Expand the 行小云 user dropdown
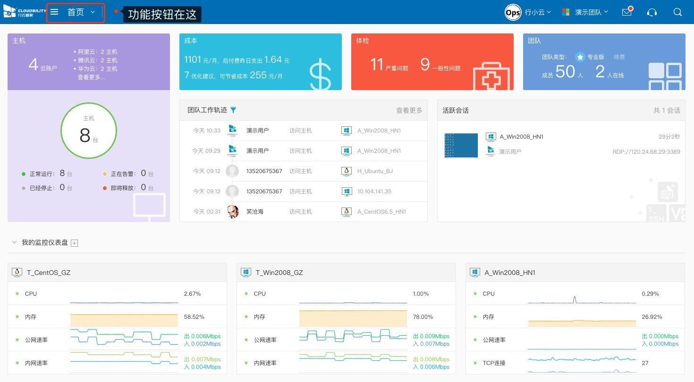The width and height of the screenshot is (694, 382). point(538,13)
